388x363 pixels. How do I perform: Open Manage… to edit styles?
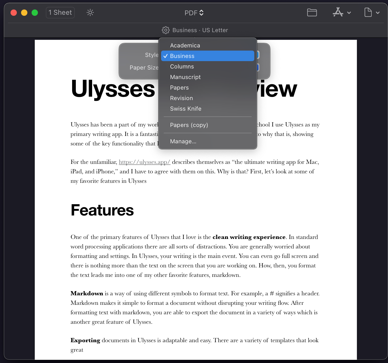tap(183, 141)
